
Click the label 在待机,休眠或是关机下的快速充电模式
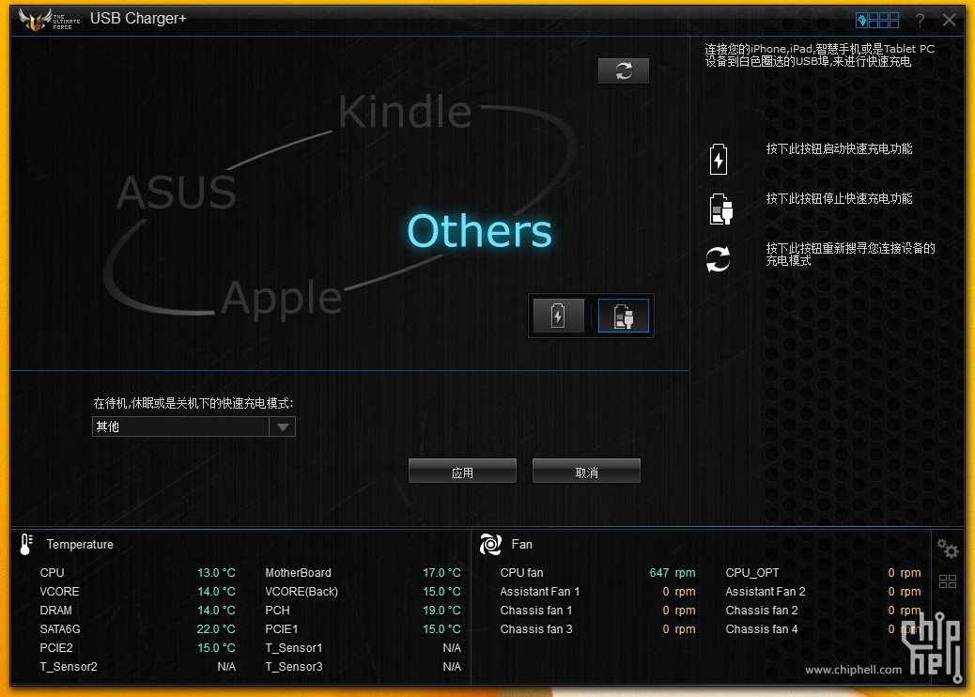click(x=193, y=404)
